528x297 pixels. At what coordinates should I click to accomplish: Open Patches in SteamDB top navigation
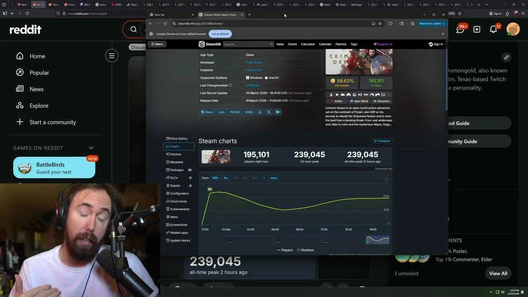click(x=341, y=44)
